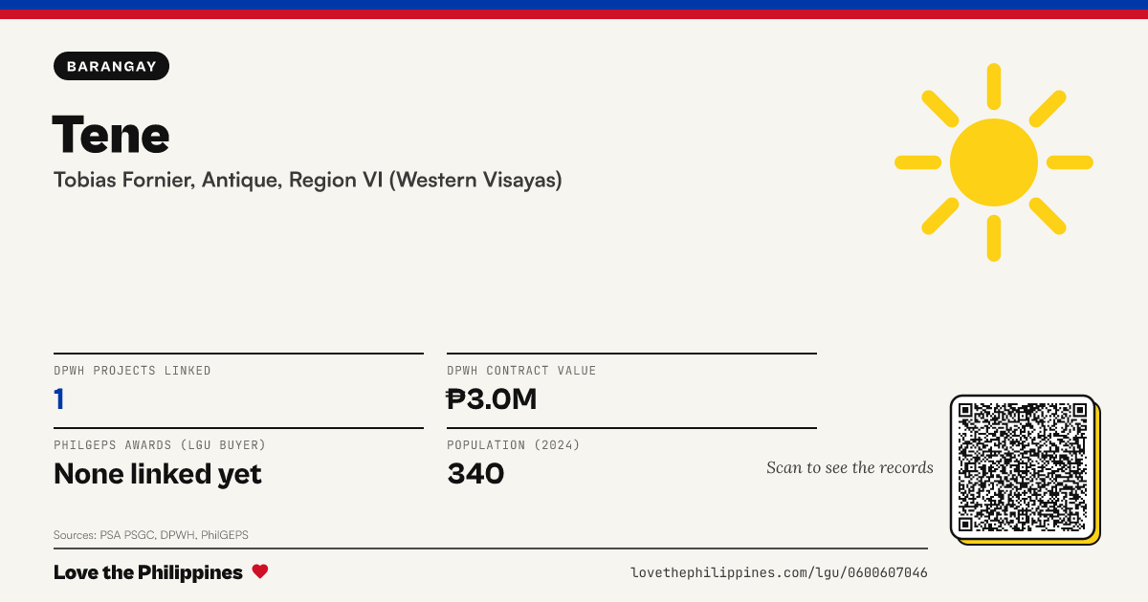The height and width of the screenshot is (602, 1148).
Task: Click the None linked yet text
Action: click(158, 473)
